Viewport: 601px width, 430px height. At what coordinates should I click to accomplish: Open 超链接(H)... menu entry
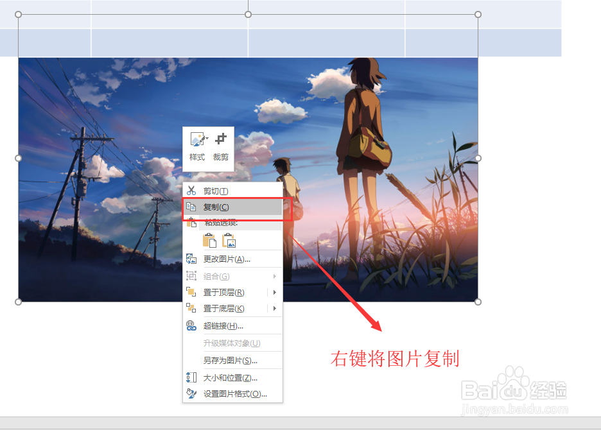click(x=232, y=326)
